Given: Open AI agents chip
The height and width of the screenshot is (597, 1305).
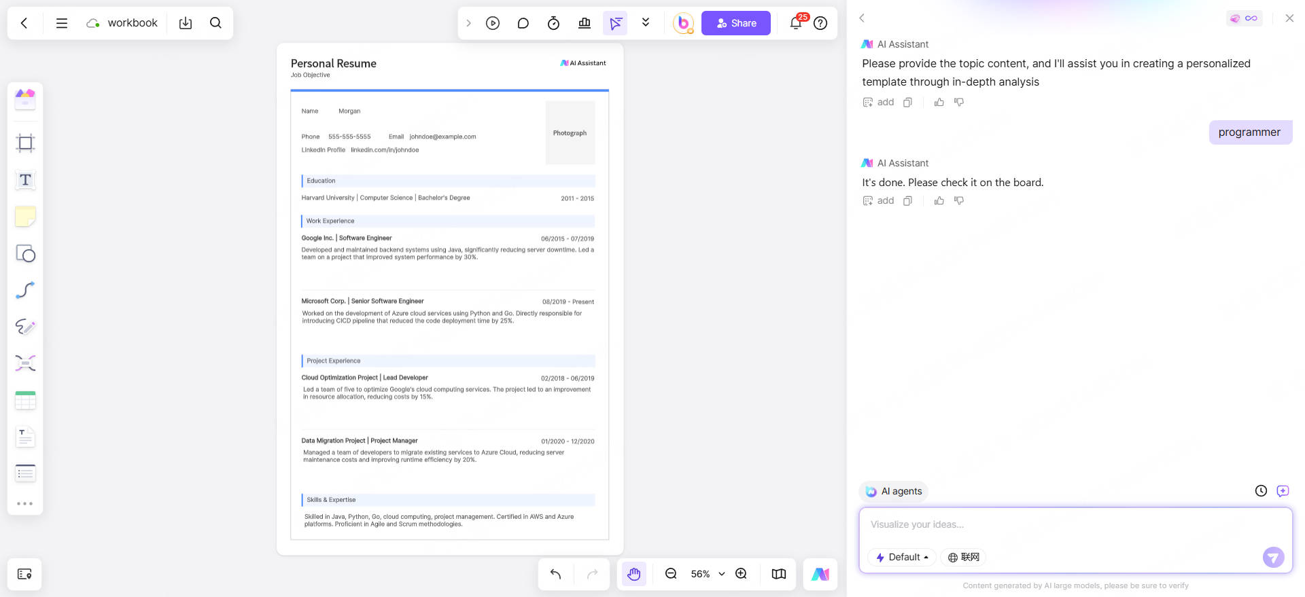Looking at the screenshot, I should coord(894,491).
